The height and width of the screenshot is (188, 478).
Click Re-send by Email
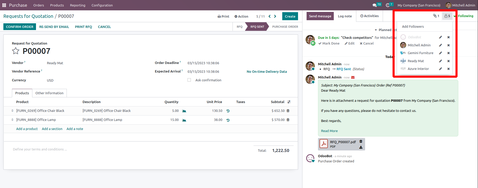(54, 27)
